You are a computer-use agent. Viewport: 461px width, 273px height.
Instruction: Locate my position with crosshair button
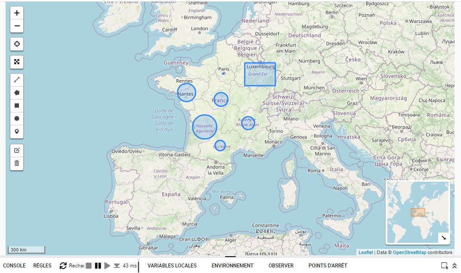(17, 44)
